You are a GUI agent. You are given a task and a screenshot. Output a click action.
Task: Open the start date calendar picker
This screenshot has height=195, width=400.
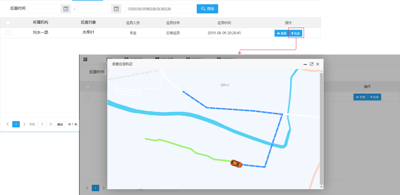tap(66, 9)
